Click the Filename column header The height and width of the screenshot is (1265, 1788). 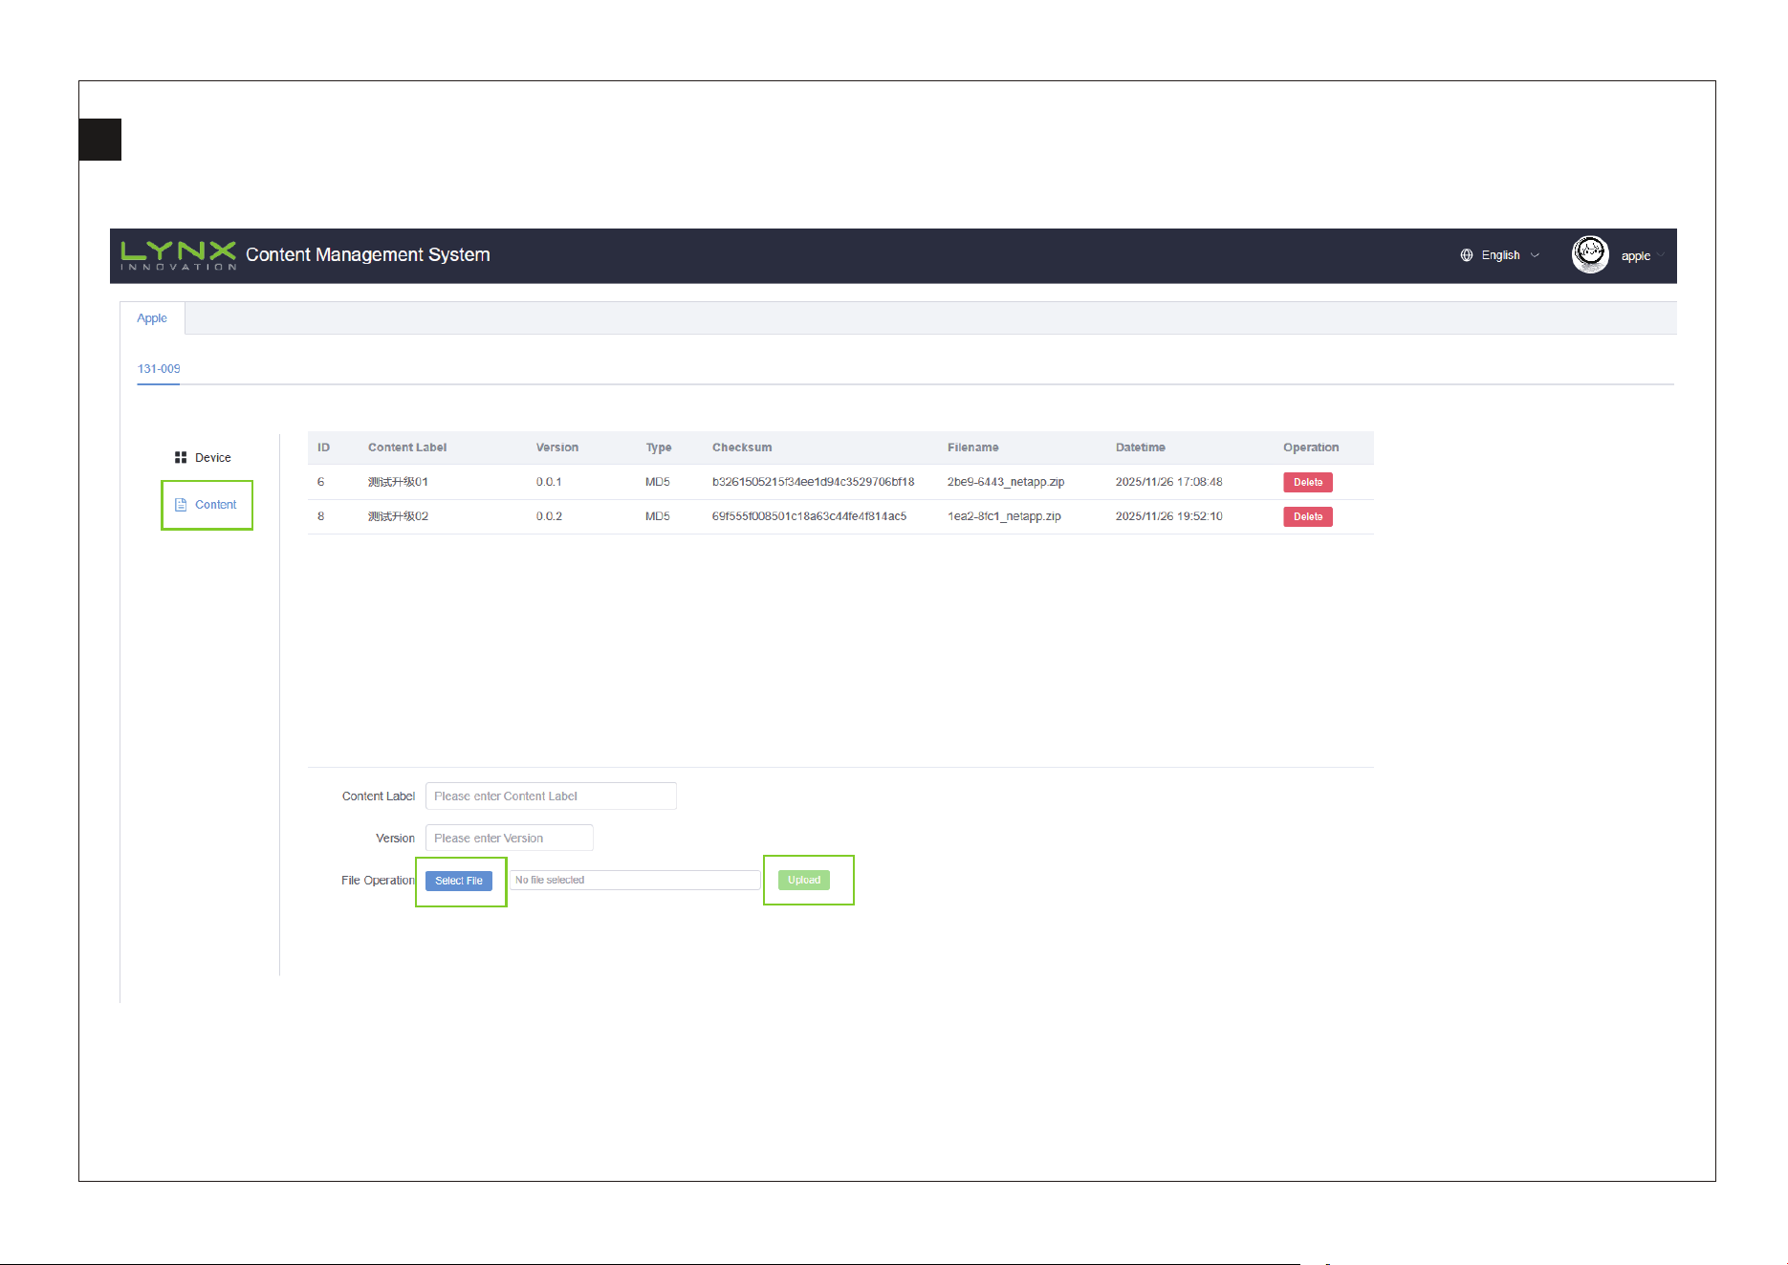pos(972,447)
